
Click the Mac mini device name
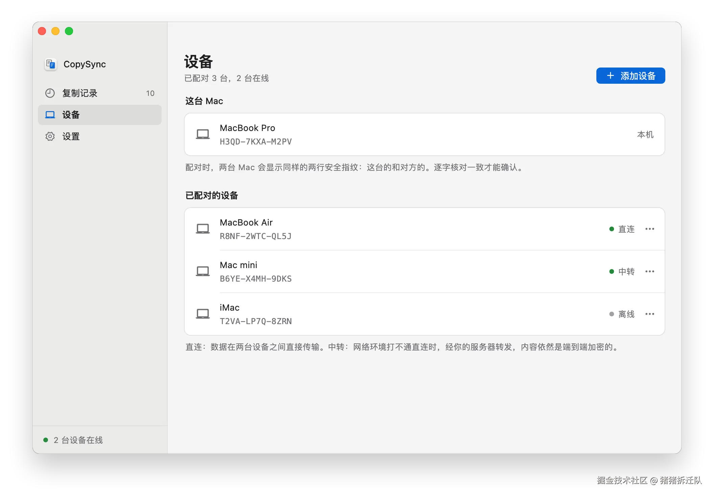(x=238, y=265)
